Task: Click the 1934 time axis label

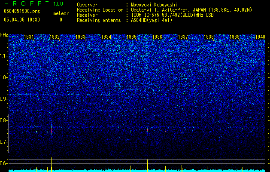Action: pyautogui.click(x=106, y=37)
